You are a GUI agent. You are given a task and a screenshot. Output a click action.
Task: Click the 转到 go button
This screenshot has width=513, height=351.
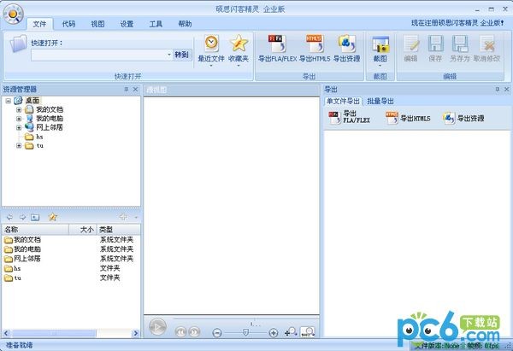pos(181,55)
